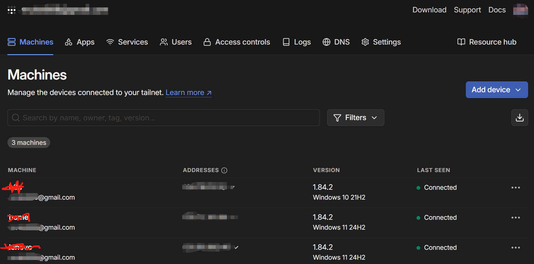The width and height of the screenshot is (534, 264).
Task: Click the Docs link in the header
Action: tap(497, 10)
